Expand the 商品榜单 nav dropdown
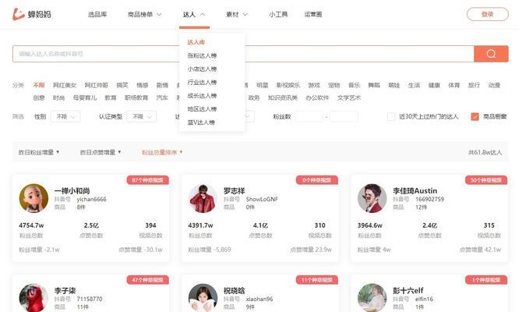The image size is (519, 312). coord(144,14)
